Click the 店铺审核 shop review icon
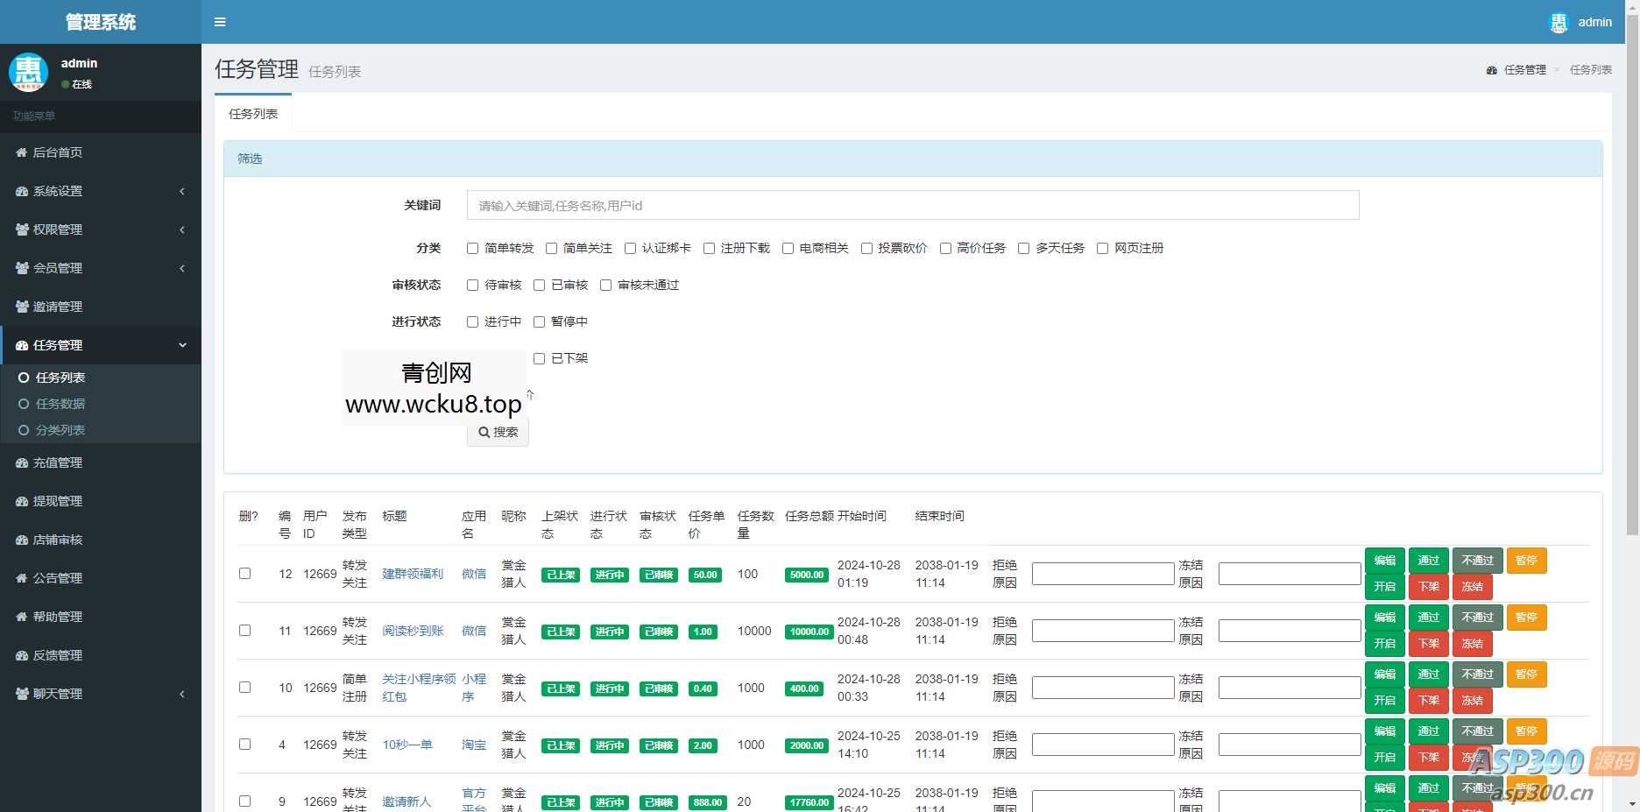This screenshot has width=1640, height=812. pos(22,540)
